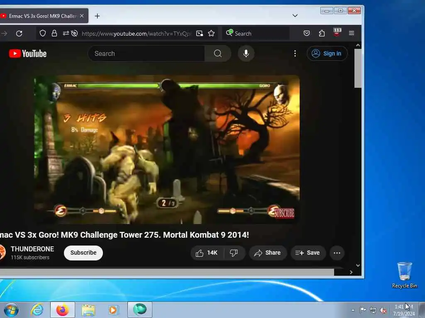Click the horizontal scrollbar right arrow
This screenshot has height=318, width=425.
point(351,272)
